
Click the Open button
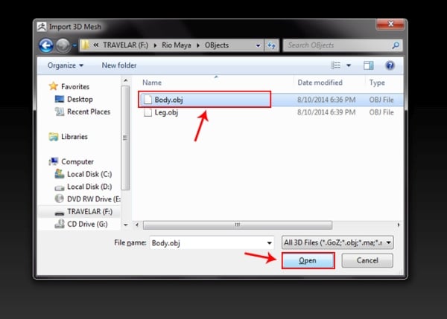click(308, 261)
